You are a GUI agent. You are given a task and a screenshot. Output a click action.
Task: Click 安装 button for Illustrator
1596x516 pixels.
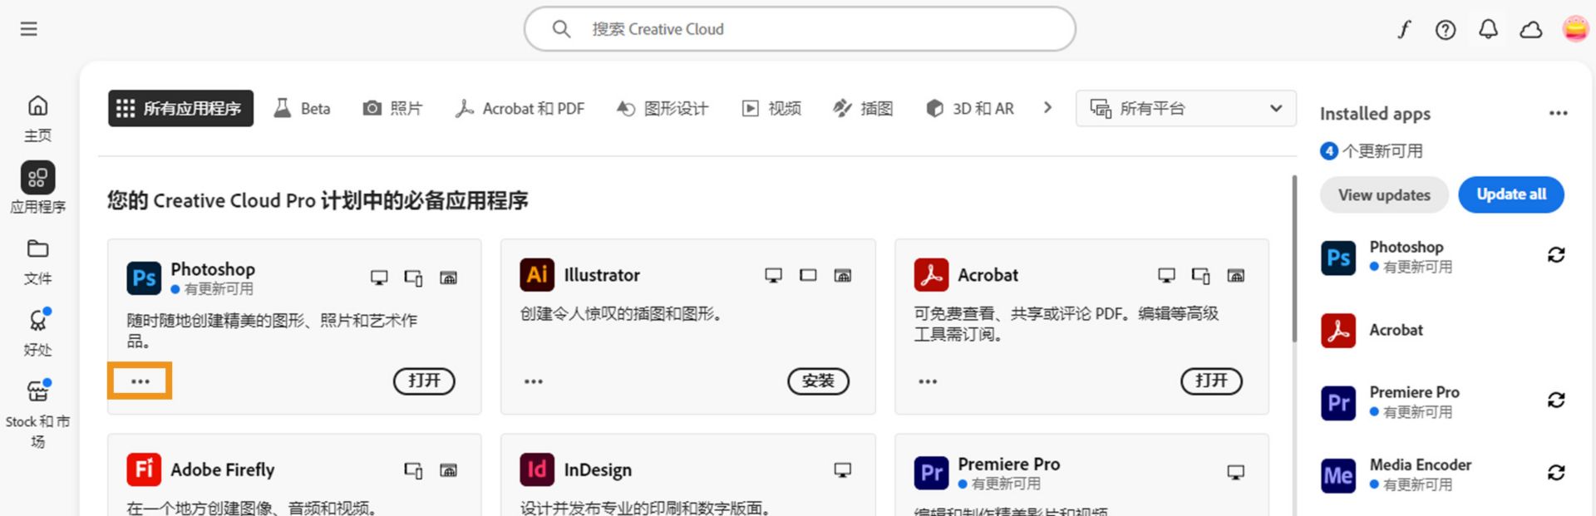click(x=818, y=381)
